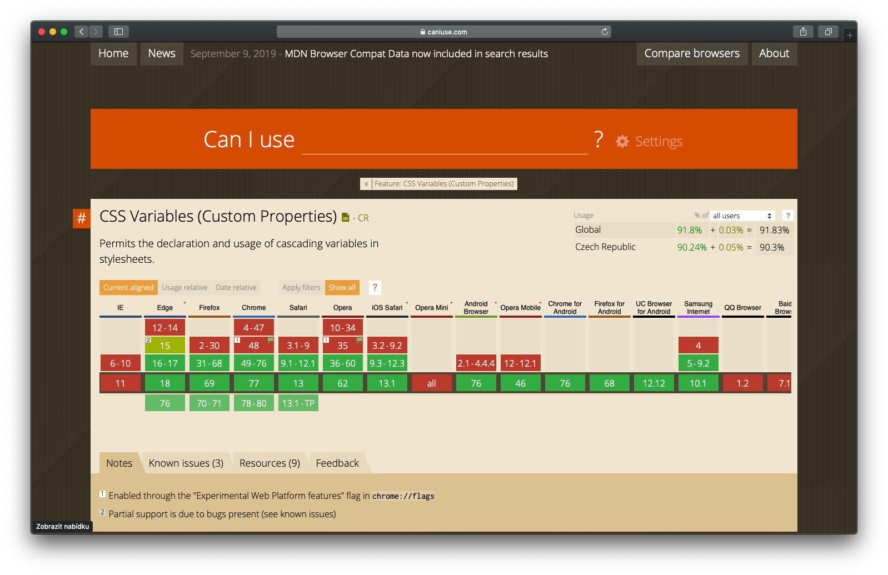This screenshot has height=575, width=888.
Task: Click Samsung Internet 5-9.2 cell
Action: pos(699,363)
